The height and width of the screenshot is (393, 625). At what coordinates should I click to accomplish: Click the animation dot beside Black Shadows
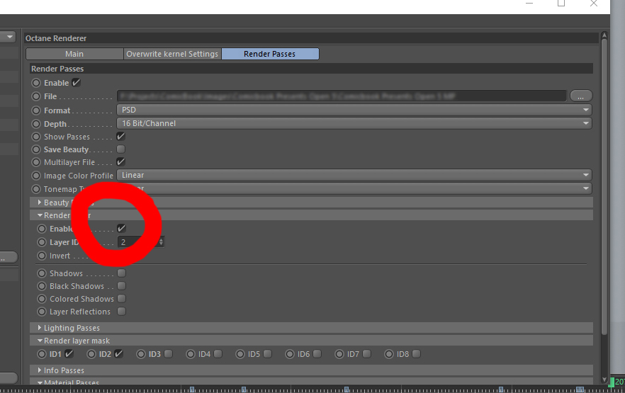pyautogui.click(x=42, y=286)
